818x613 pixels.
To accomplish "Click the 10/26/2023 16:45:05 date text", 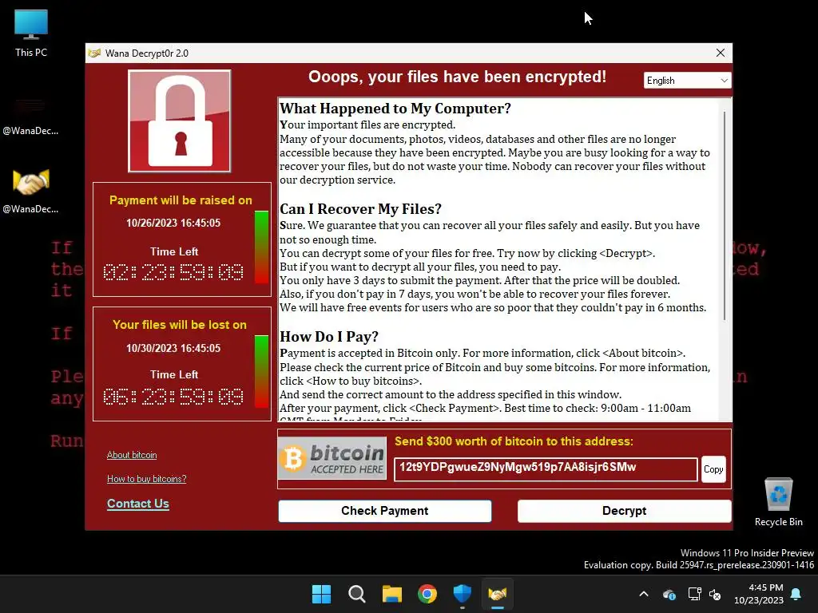I will (173, 223).
